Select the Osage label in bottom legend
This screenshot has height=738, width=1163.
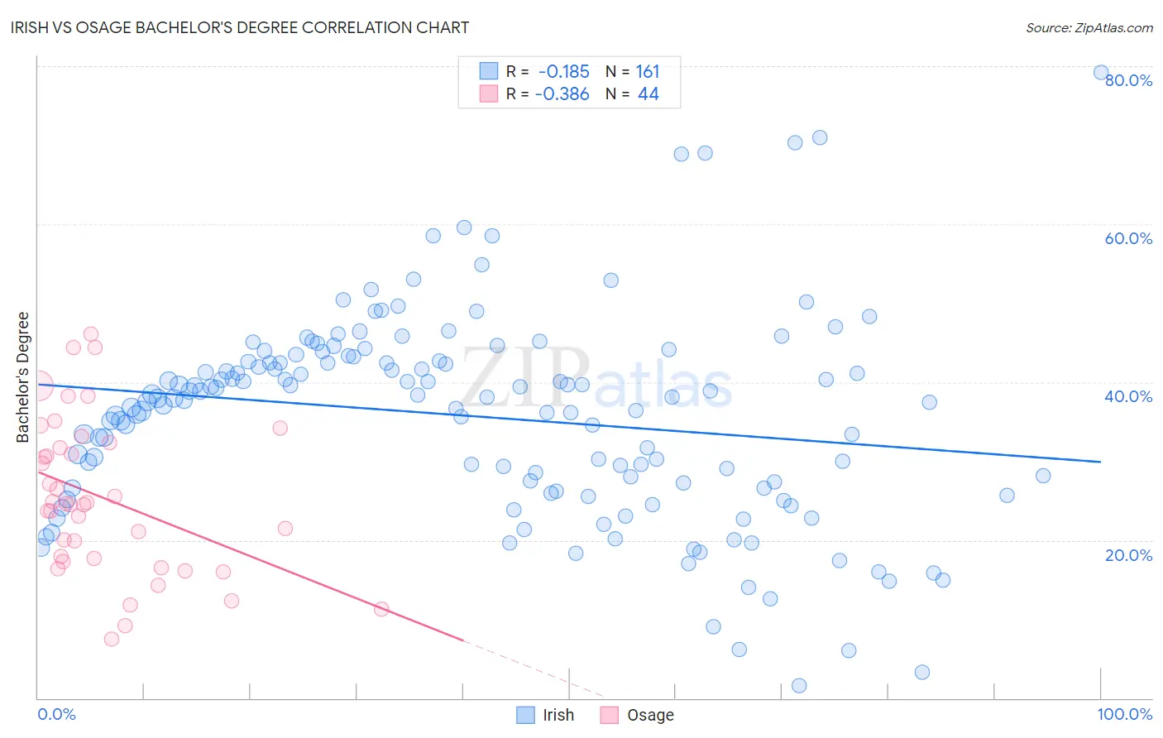[x=650, y=715]
